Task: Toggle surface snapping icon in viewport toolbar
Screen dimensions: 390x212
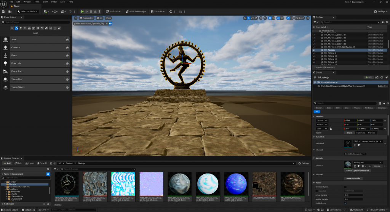Action: click(265, 18)
